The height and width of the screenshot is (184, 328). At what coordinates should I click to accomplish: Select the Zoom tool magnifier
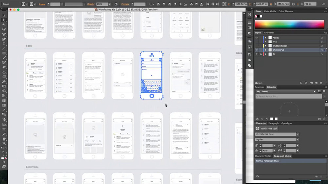pos(4,143)
